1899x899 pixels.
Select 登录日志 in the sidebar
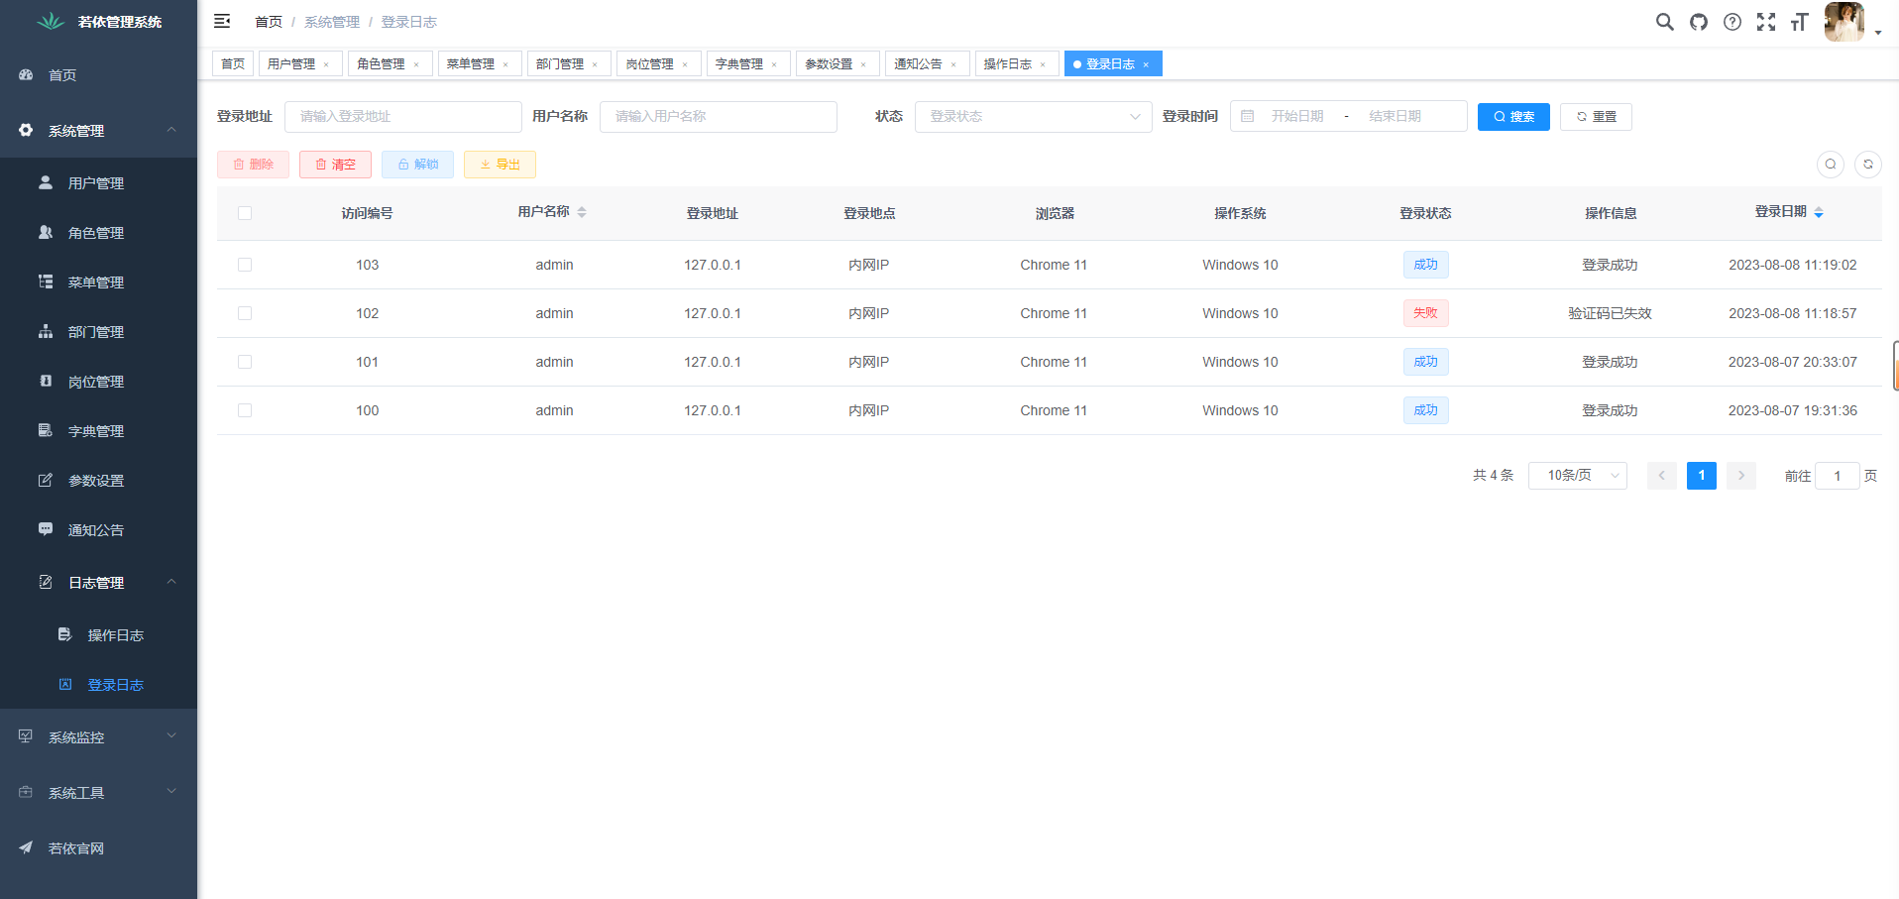(98, 685)
